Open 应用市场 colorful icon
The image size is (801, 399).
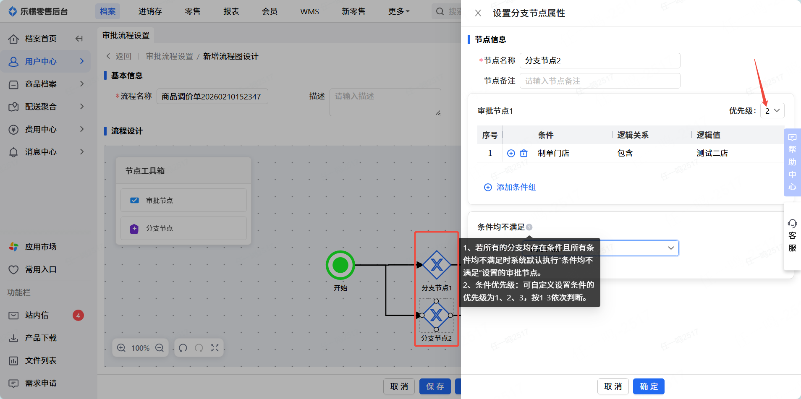coord(13,247)
